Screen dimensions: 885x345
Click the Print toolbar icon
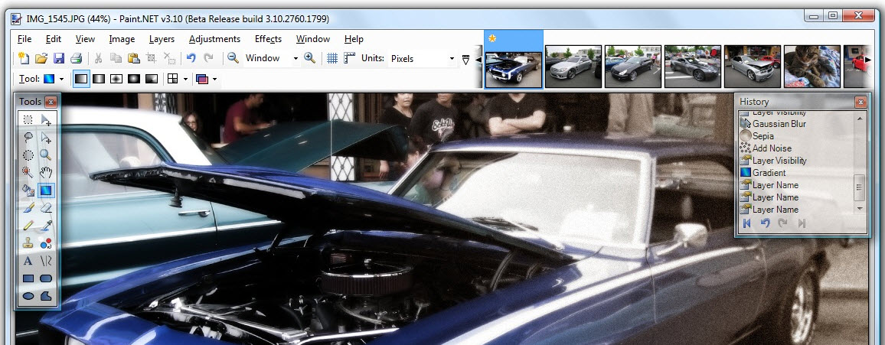pyautogui.click(x=77, y=58)
